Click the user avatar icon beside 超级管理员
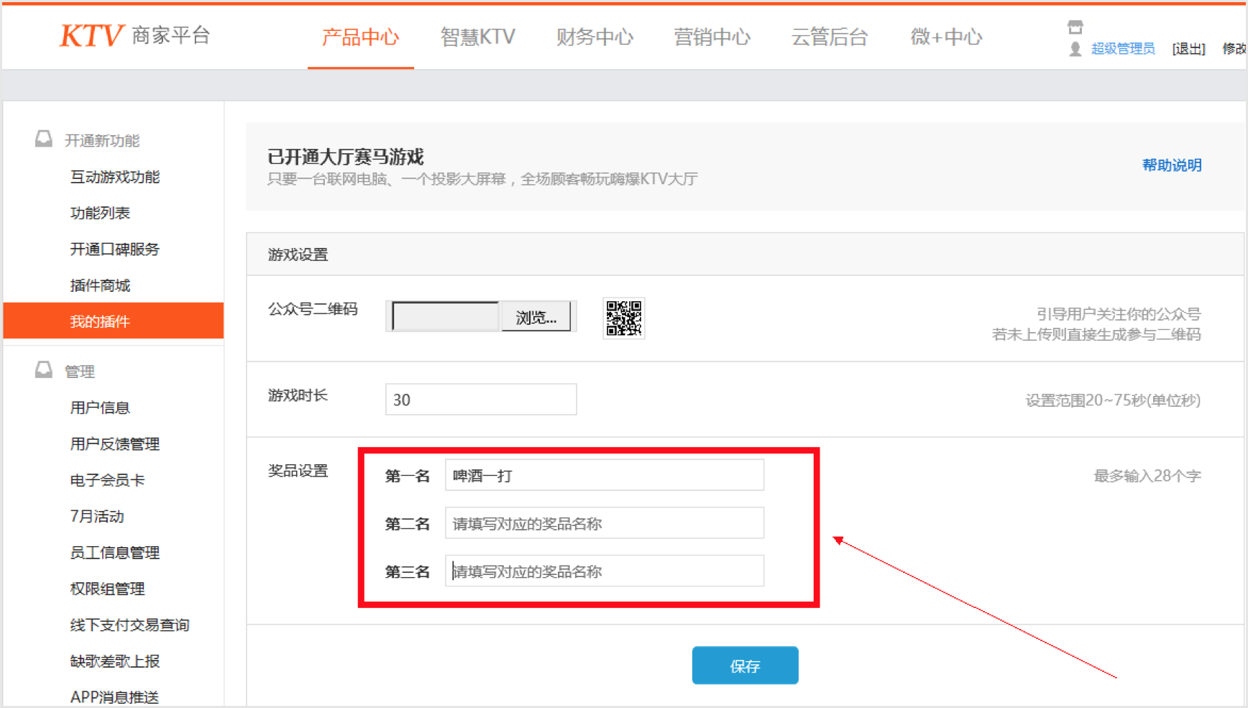The height and width of the screenshot is (708, 1248). pyautogui.click(x=1075, y=49)
